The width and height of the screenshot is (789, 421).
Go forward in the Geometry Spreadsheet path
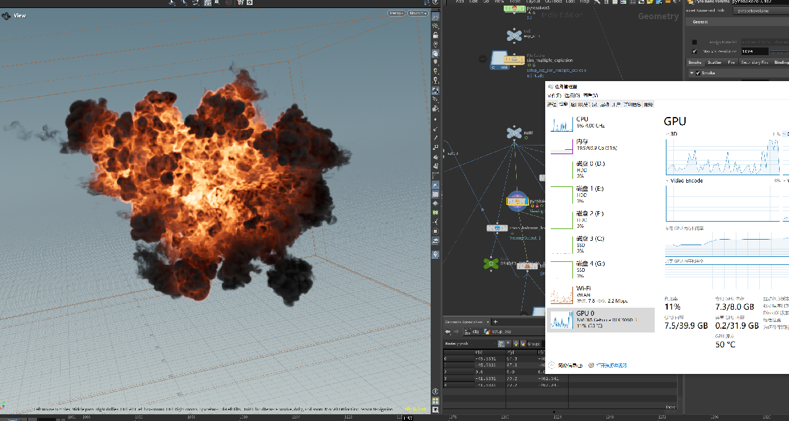[457, 332]
